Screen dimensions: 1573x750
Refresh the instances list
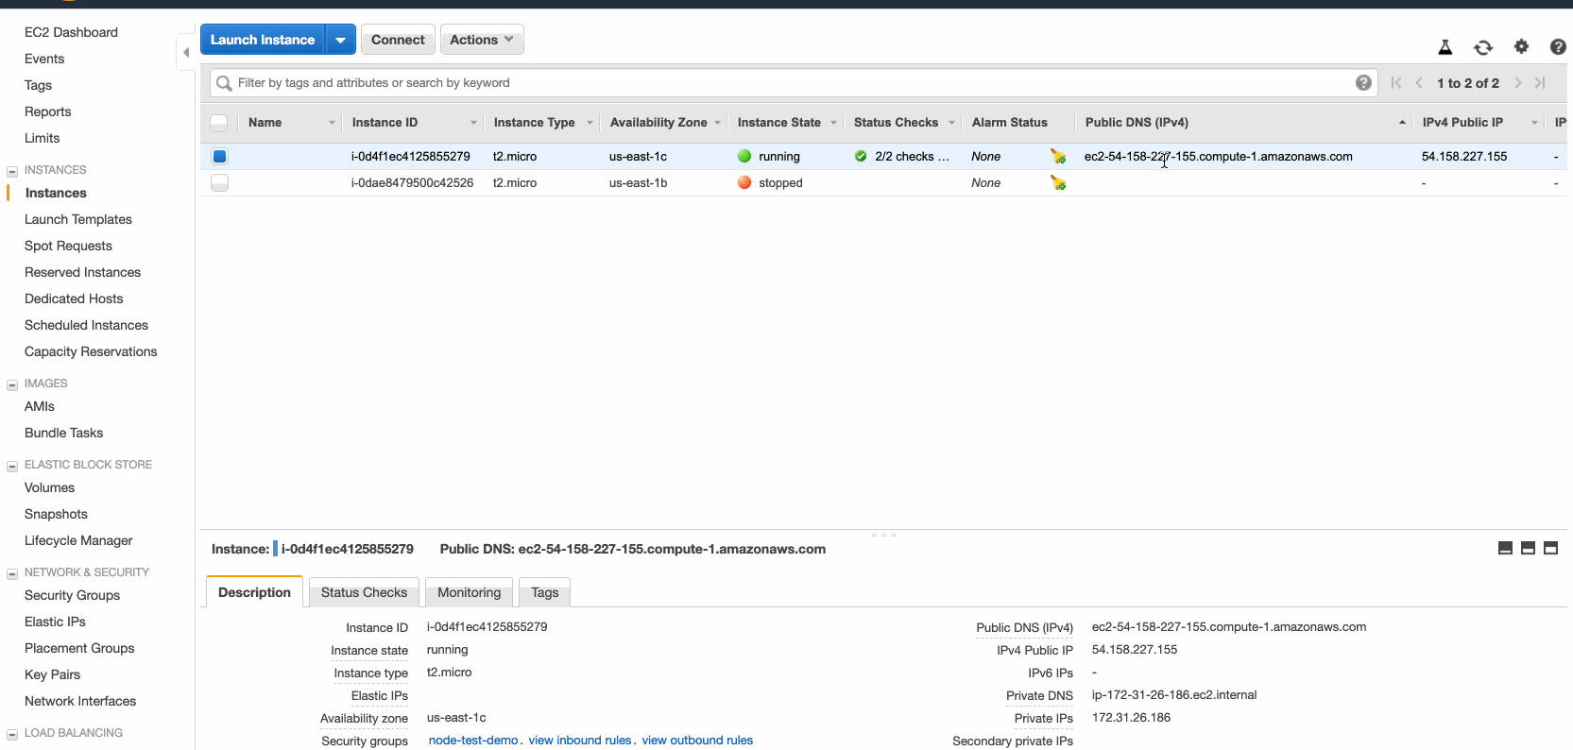click(x=1483, y=47)
